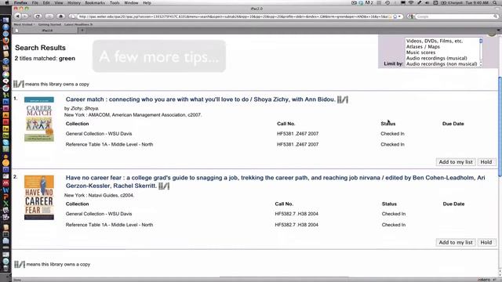This screenshot has width=502, height=282.
Task: Click the browser Forward arrow
Action: pos(24,16)
